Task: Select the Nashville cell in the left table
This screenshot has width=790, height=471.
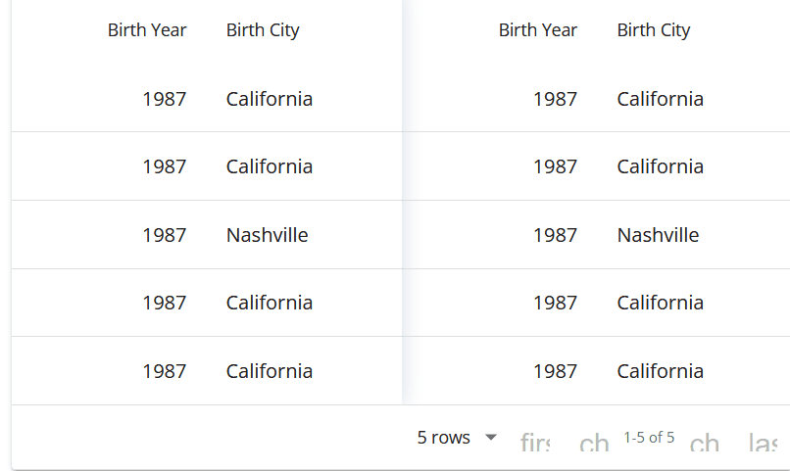Action: coord(267,235)
